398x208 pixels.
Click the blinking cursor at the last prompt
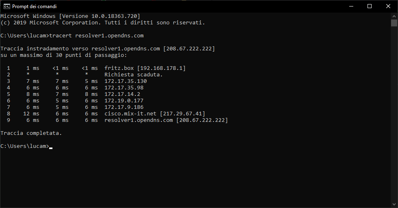[x=51, y=147]
